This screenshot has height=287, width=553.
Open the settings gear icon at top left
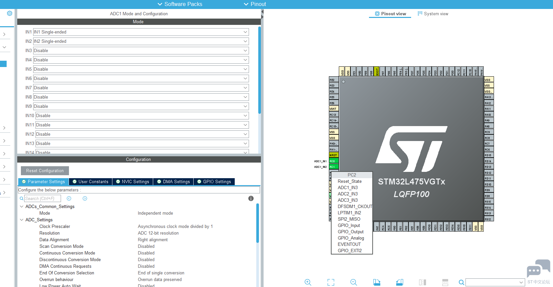tap(10, 13)
